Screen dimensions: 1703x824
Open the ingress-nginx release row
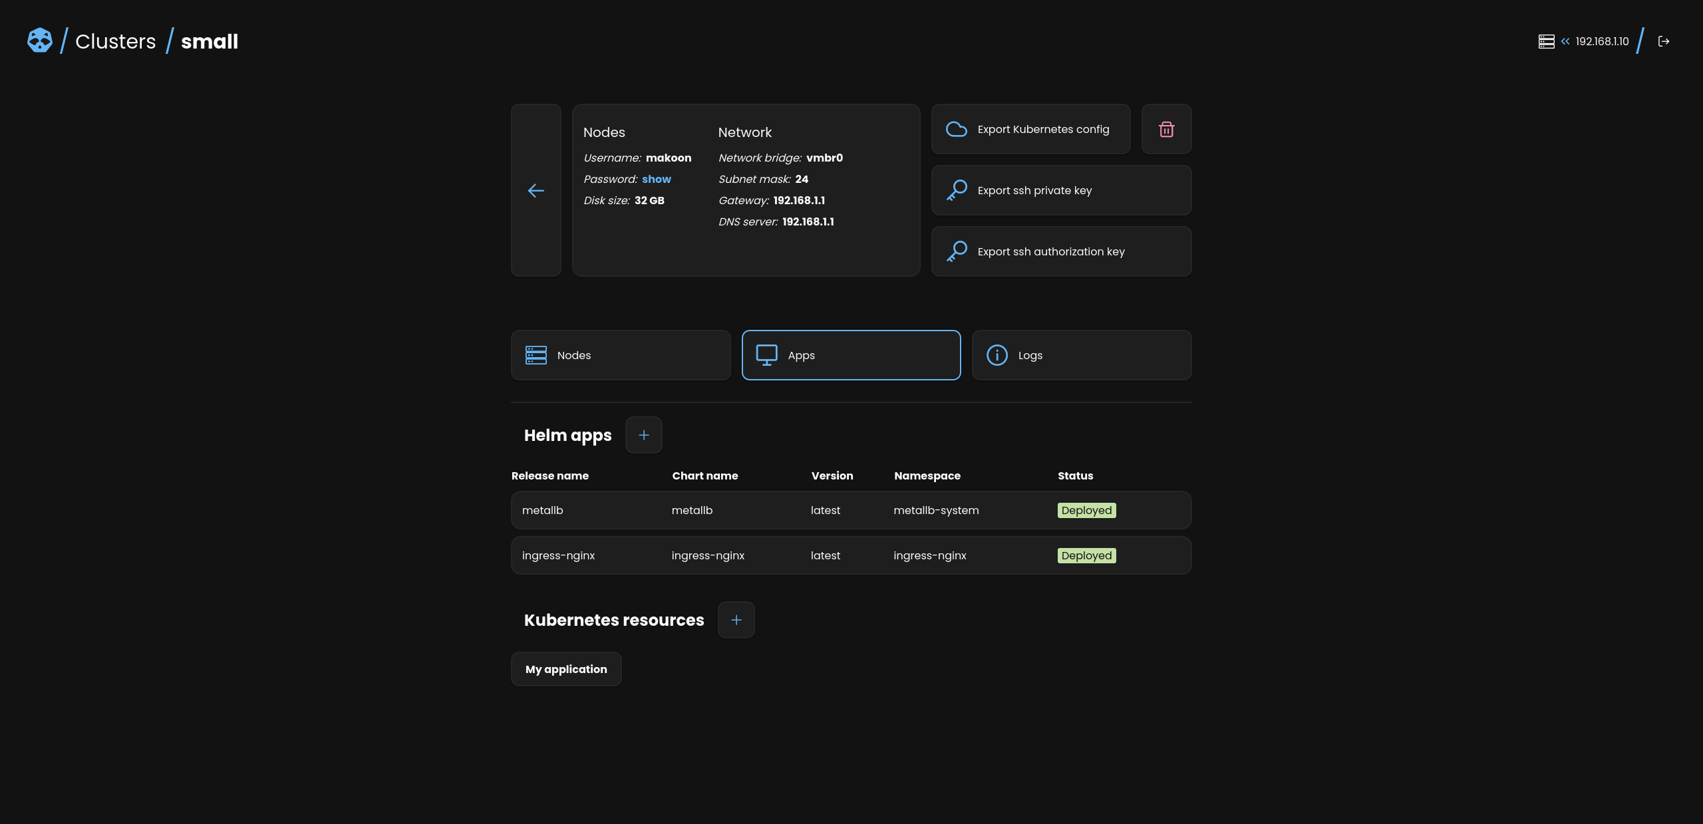pyautogui.click(x=850, y=555)
